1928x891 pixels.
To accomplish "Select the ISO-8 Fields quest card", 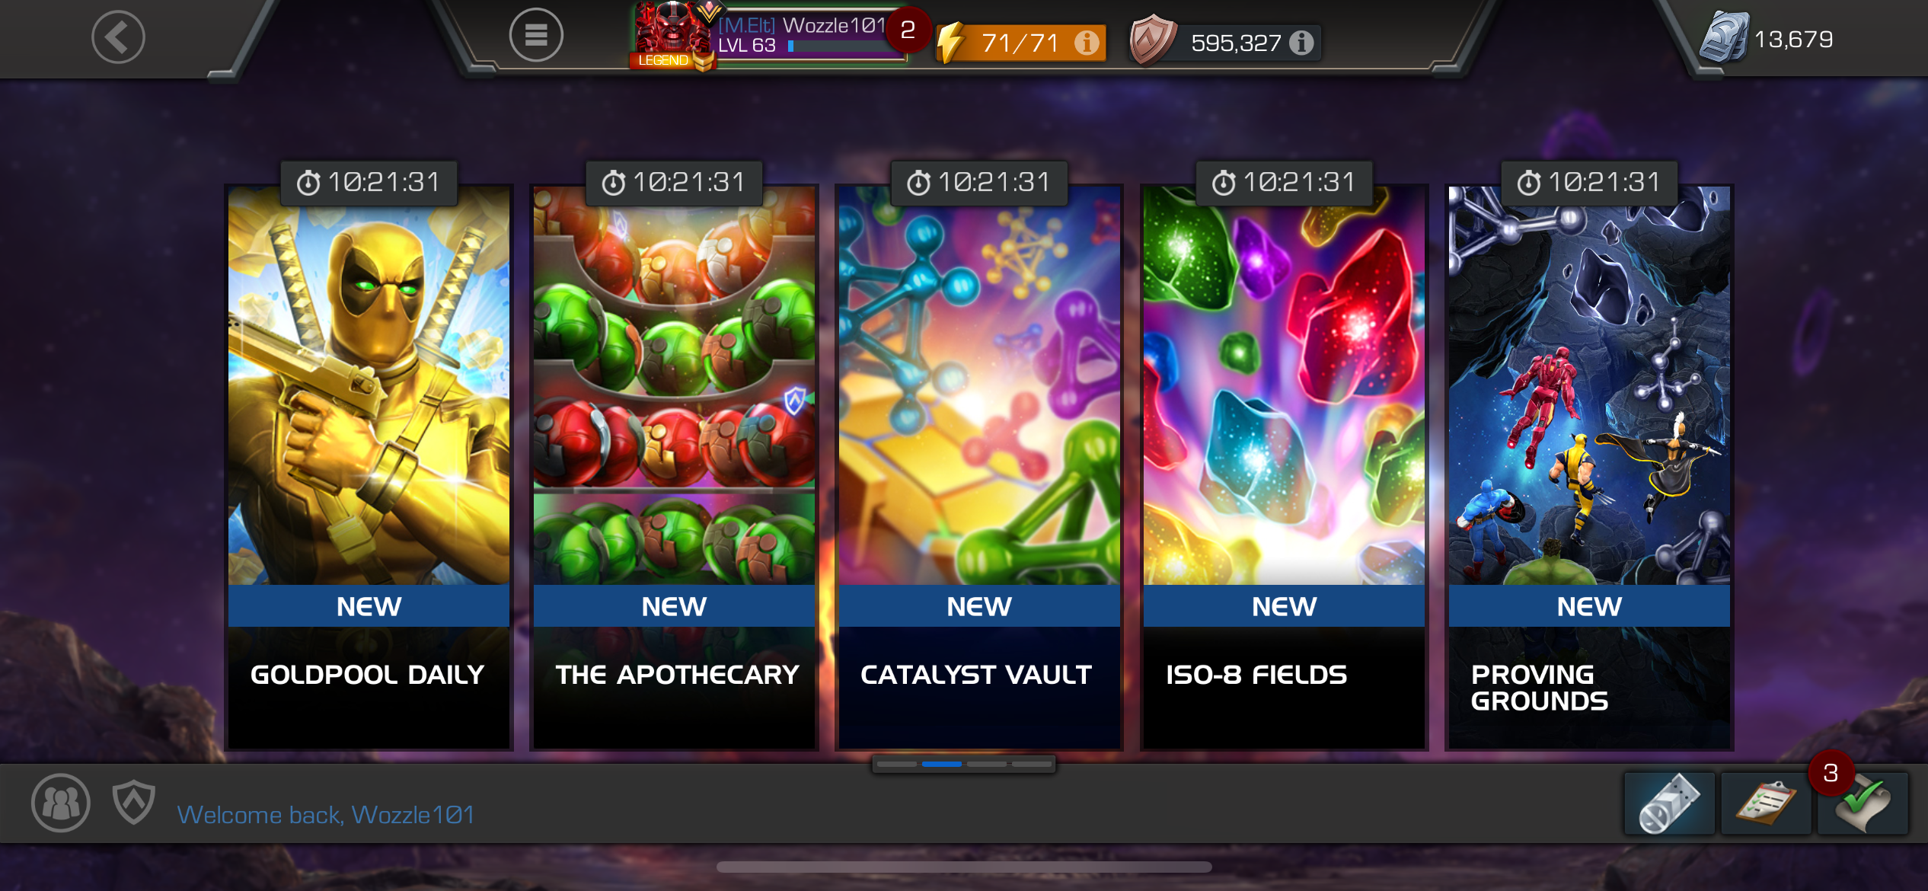I will pyautogui.click(x=1284, y=467).
